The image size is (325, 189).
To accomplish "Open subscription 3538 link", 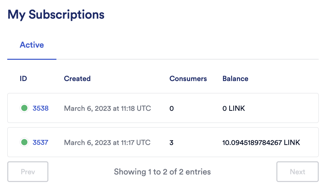I will tap(41, 108).
